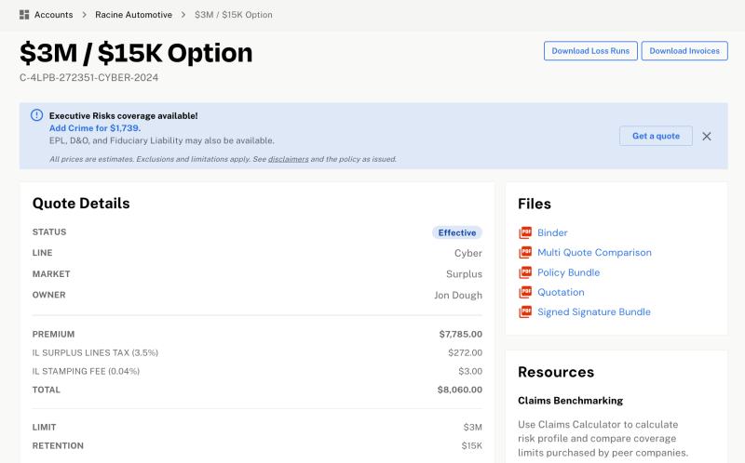Open the Multi Quote Comparison file
This screenshot has height=463, width=745.
coord(594,253)
